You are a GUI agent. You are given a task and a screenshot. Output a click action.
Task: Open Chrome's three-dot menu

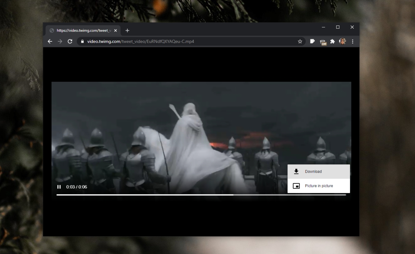tap(352, 41)
